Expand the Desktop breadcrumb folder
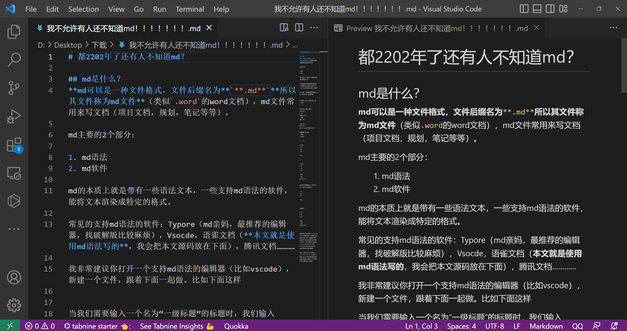The width and height of the screenshot is (627, 331). point(68,45)
